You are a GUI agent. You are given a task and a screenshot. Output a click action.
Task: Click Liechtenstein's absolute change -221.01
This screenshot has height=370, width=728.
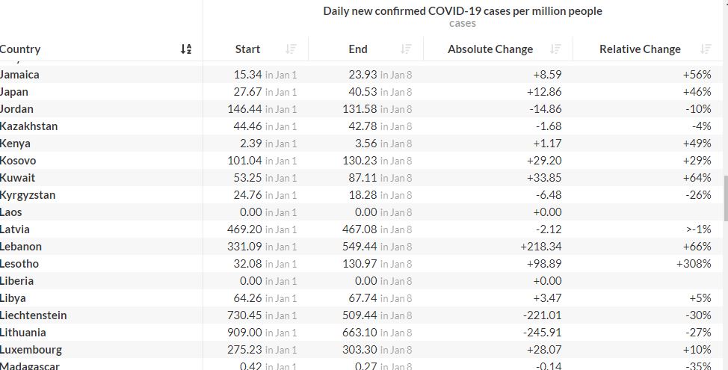(x=542, y=315)
